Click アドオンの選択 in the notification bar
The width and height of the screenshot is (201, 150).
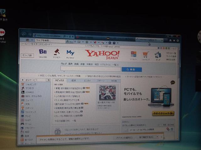coord(125,137)
